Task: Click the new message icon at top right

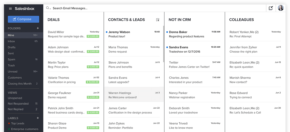Action: tap(271, 8)
